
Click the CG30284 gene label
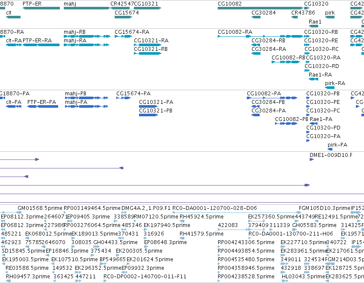(263, 12)
